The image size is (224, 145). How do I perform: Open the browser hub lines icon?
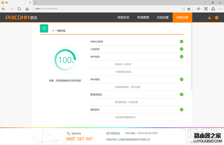point(199,9)
